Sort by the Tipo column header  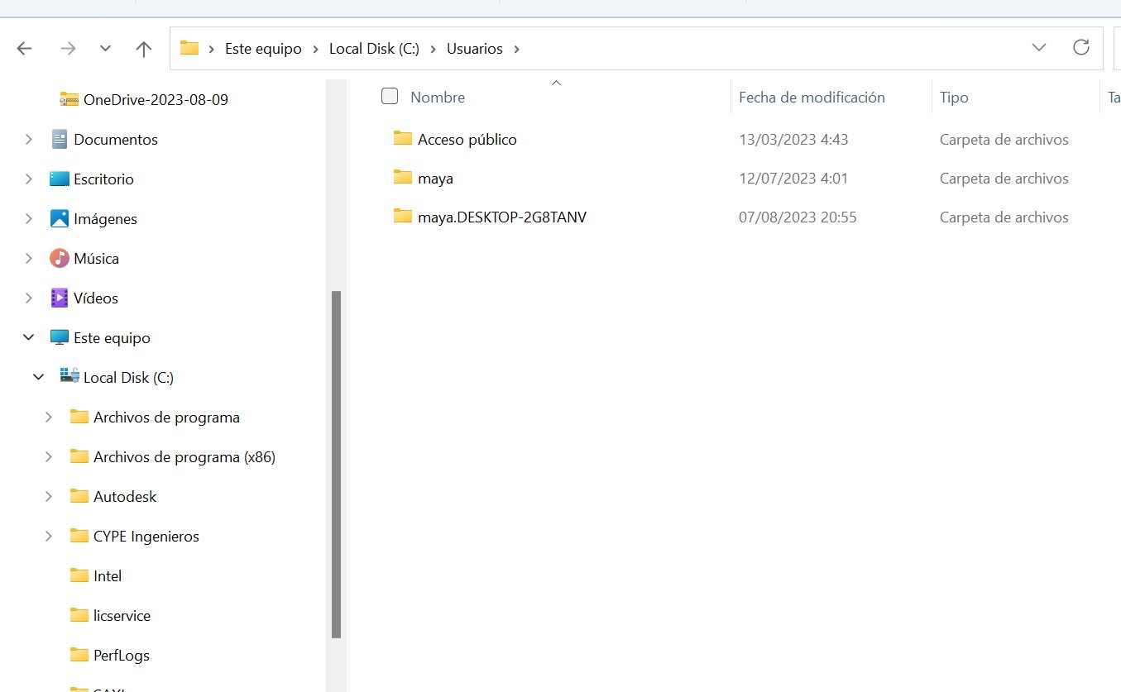[x=954, y=98]
